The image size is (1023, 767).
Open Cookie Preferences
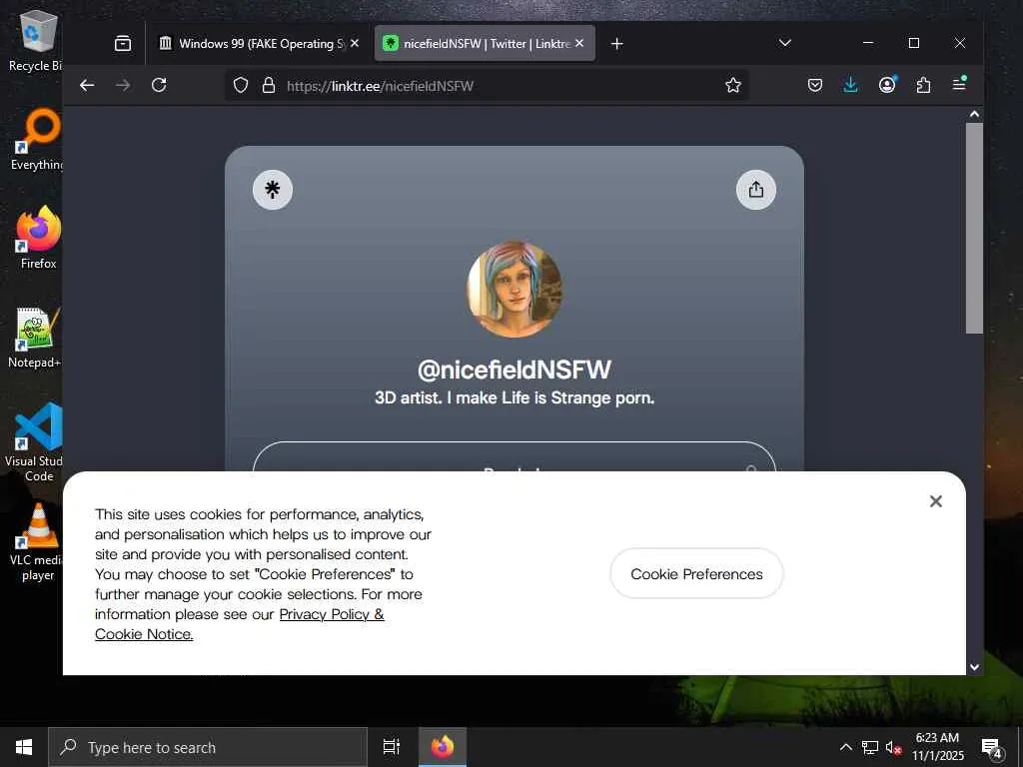tap(696, 574)
